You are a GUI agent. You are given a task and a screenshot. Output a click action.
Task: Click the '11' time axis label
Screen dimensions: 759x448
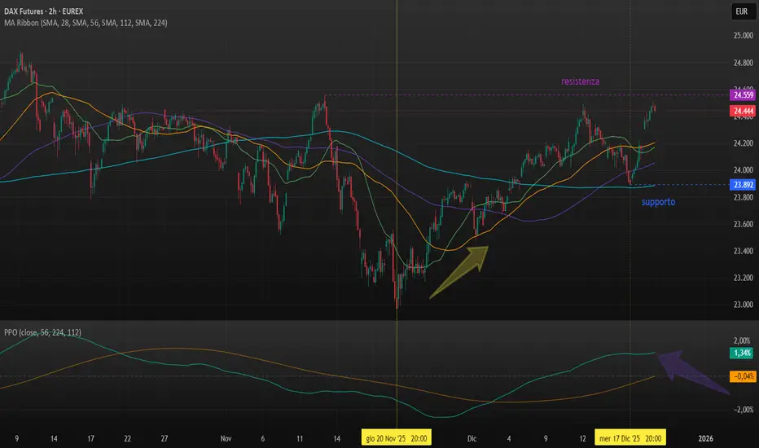pyautogui.click(x=300, y=438)
